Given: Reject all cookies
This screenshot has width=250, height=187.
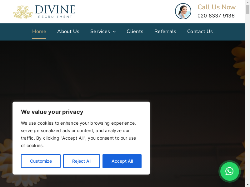Looking at the screenshot, I should point(82,161).
